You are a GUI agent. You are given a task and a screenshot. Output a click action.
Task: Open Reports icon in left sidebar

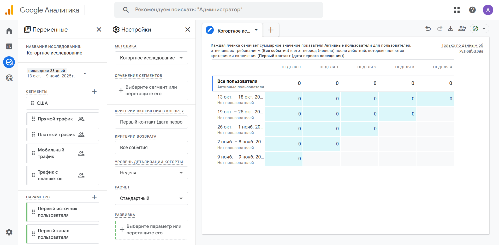click(x=9, y=46)
